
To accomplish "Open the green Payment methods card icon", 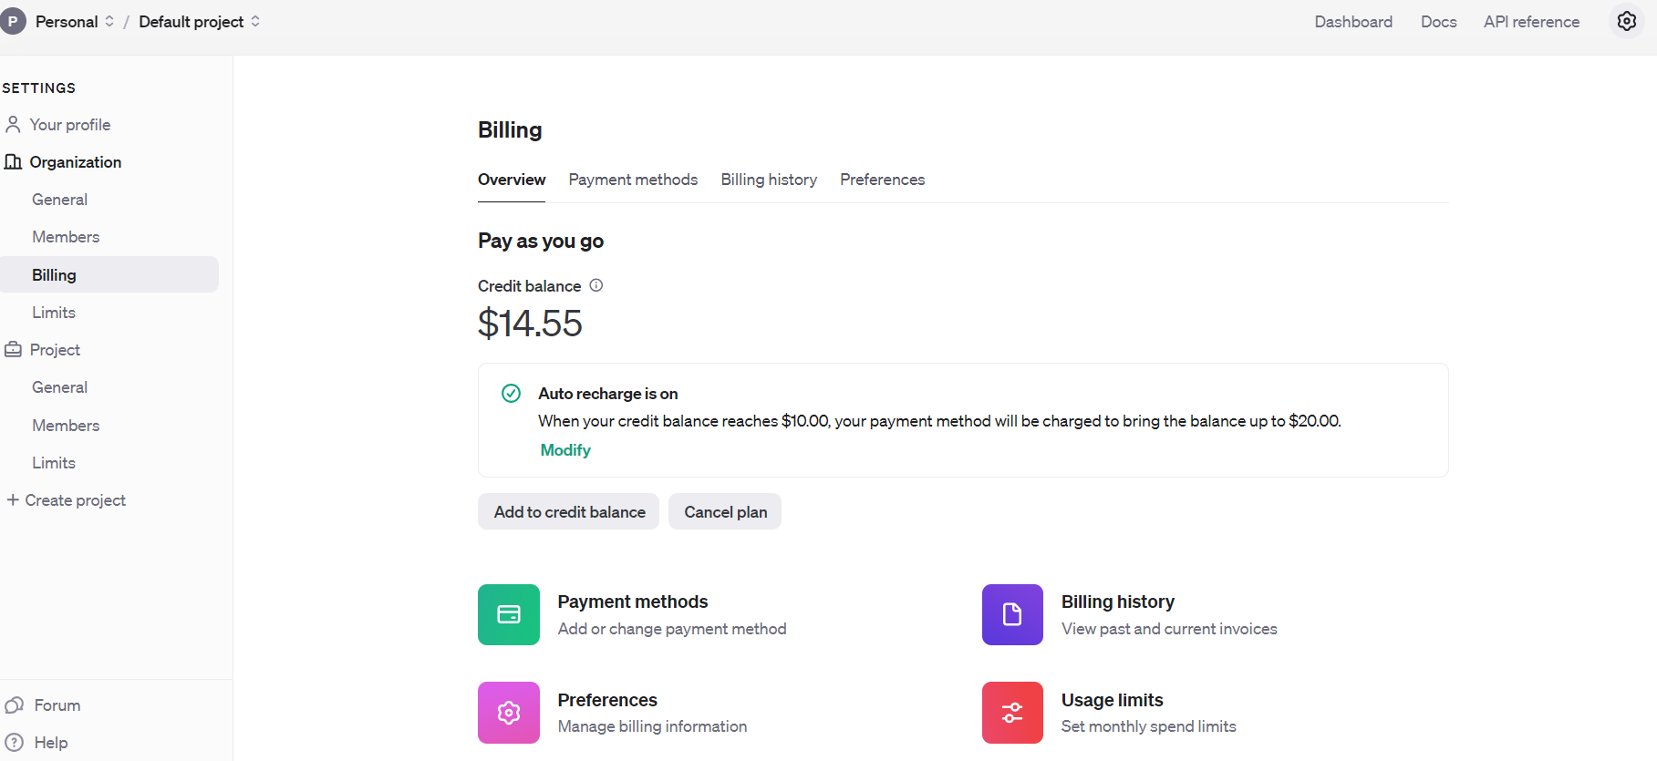I will (x=509, y=614).
